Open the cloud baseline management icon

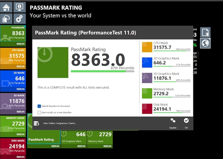point(6,19)
